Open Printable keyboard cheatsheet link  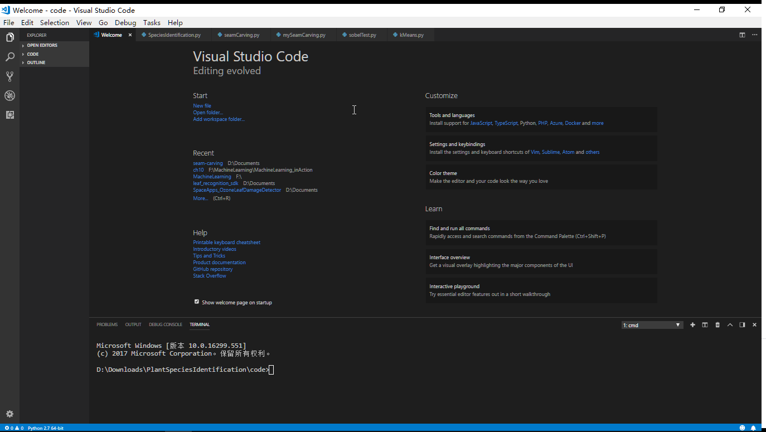click(x=226, y=242)
